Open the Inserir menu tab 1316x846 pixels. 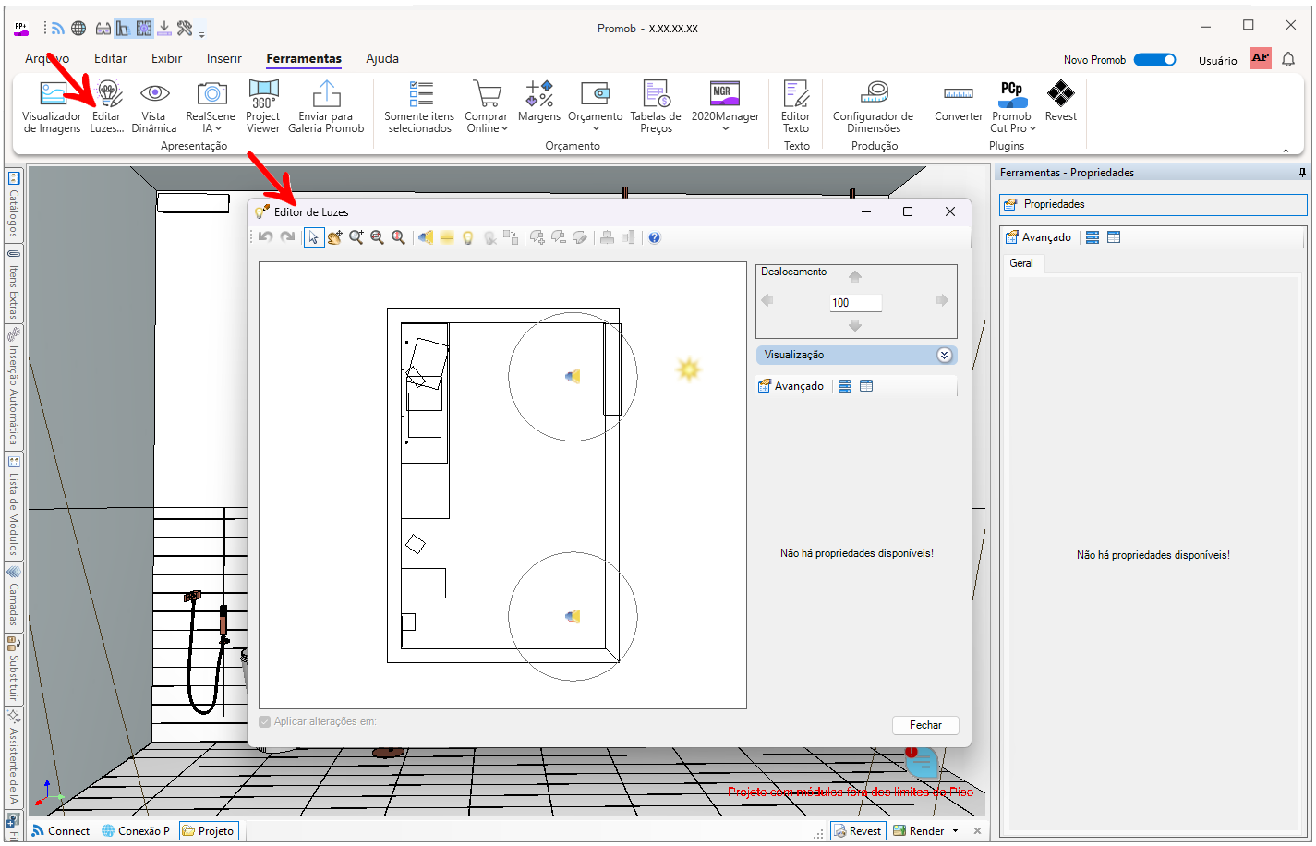point(223,58)
